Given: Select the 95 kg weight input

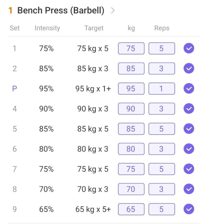Looking at the screenshot, I should click(131, 89).
